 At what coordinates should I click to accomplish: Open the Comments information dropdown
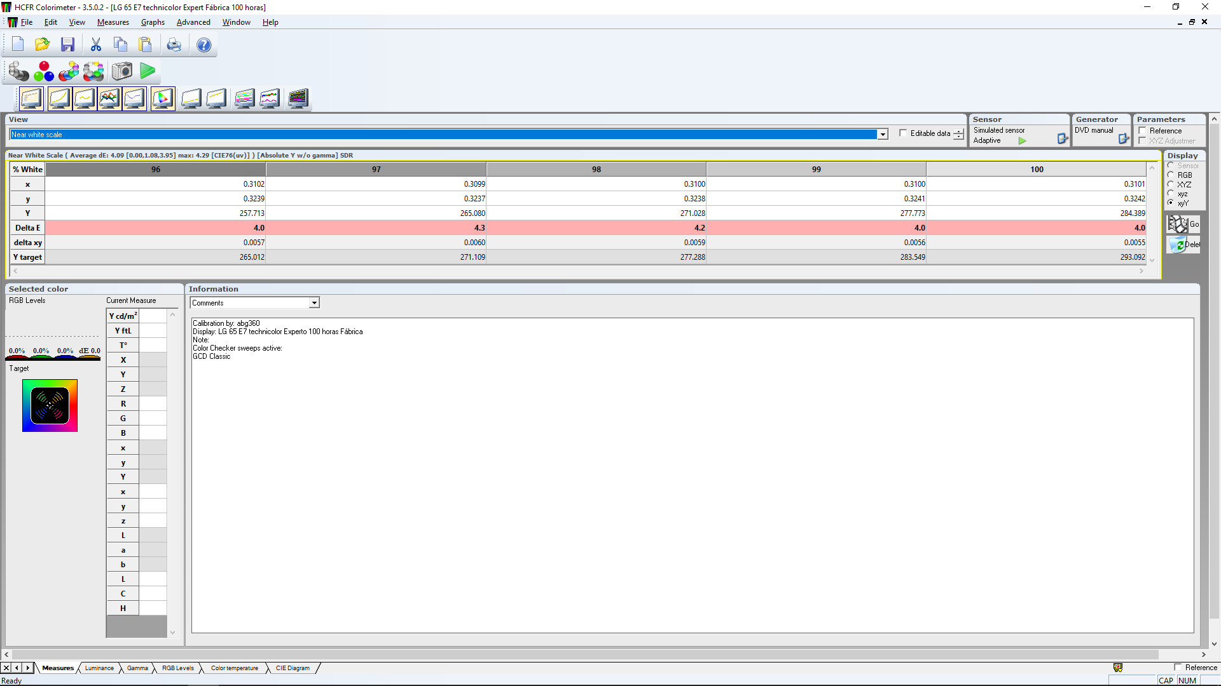coord(314,303)
